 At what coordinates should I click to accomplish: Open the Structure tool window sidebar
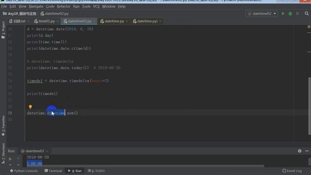coord(3,153)
